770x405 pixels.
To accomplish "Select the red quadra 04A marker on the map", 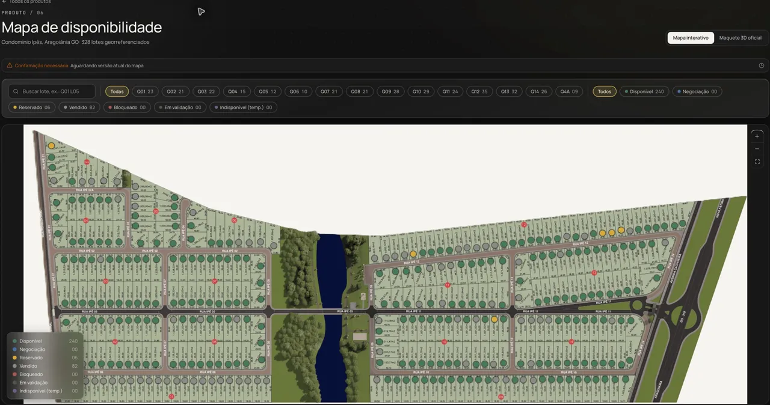I will (x=87, y=162).
